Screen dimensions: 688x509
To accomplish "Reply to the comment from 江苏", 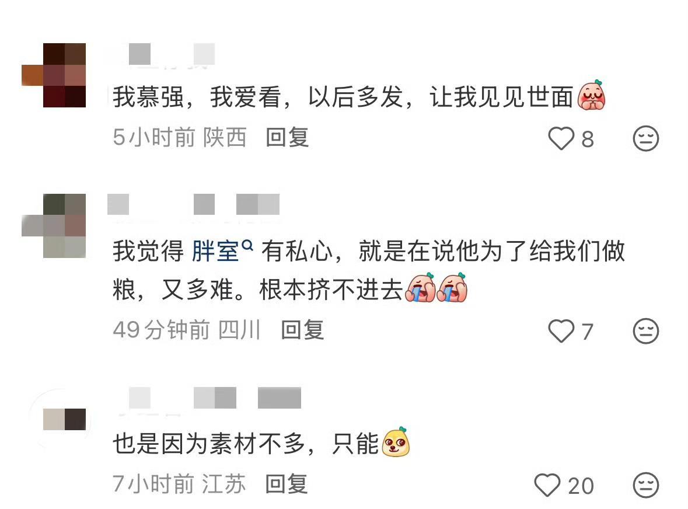I will (287, 484).
